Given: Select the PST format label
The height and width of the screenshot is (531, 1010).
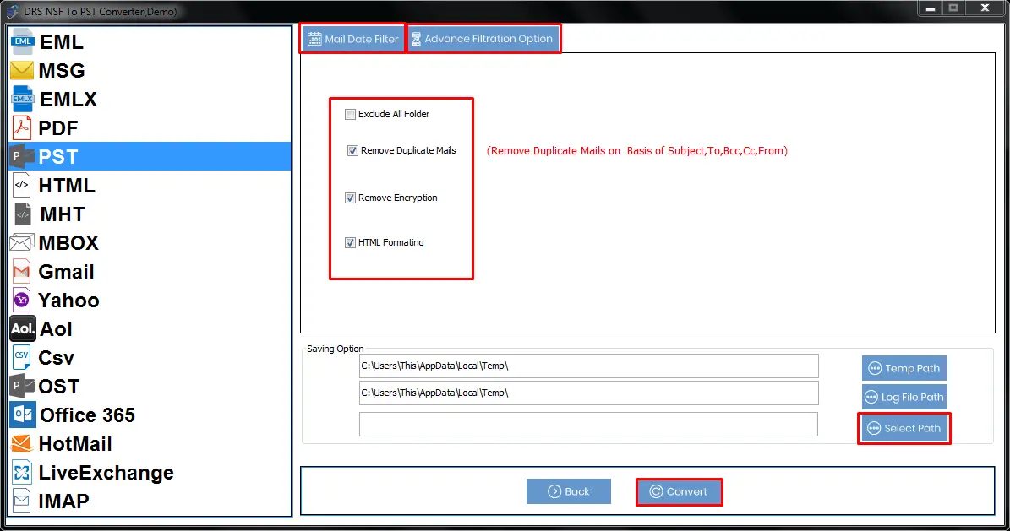Looking at the screenshot, I should [x=58, y=157].
